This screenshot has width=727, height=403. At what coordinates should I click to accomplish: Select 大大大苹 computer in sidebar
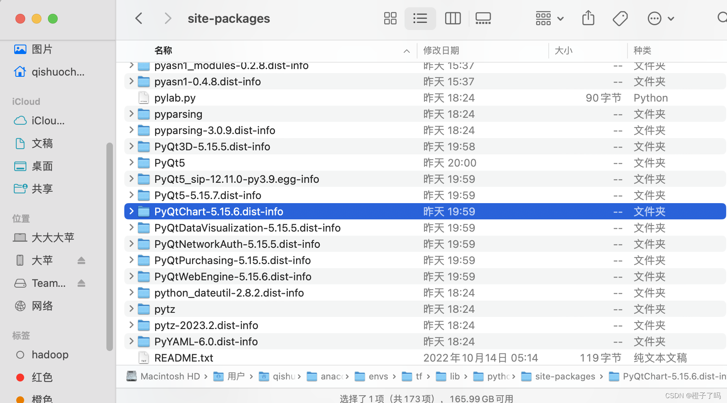pyautogui.click(x=44, y=238)
